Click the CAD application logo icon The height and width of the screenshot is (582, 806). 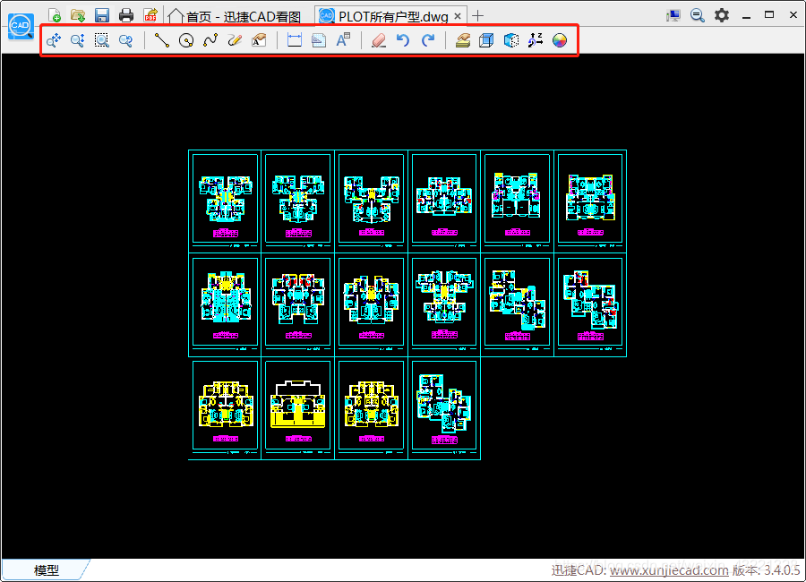(x=21, y=27)
